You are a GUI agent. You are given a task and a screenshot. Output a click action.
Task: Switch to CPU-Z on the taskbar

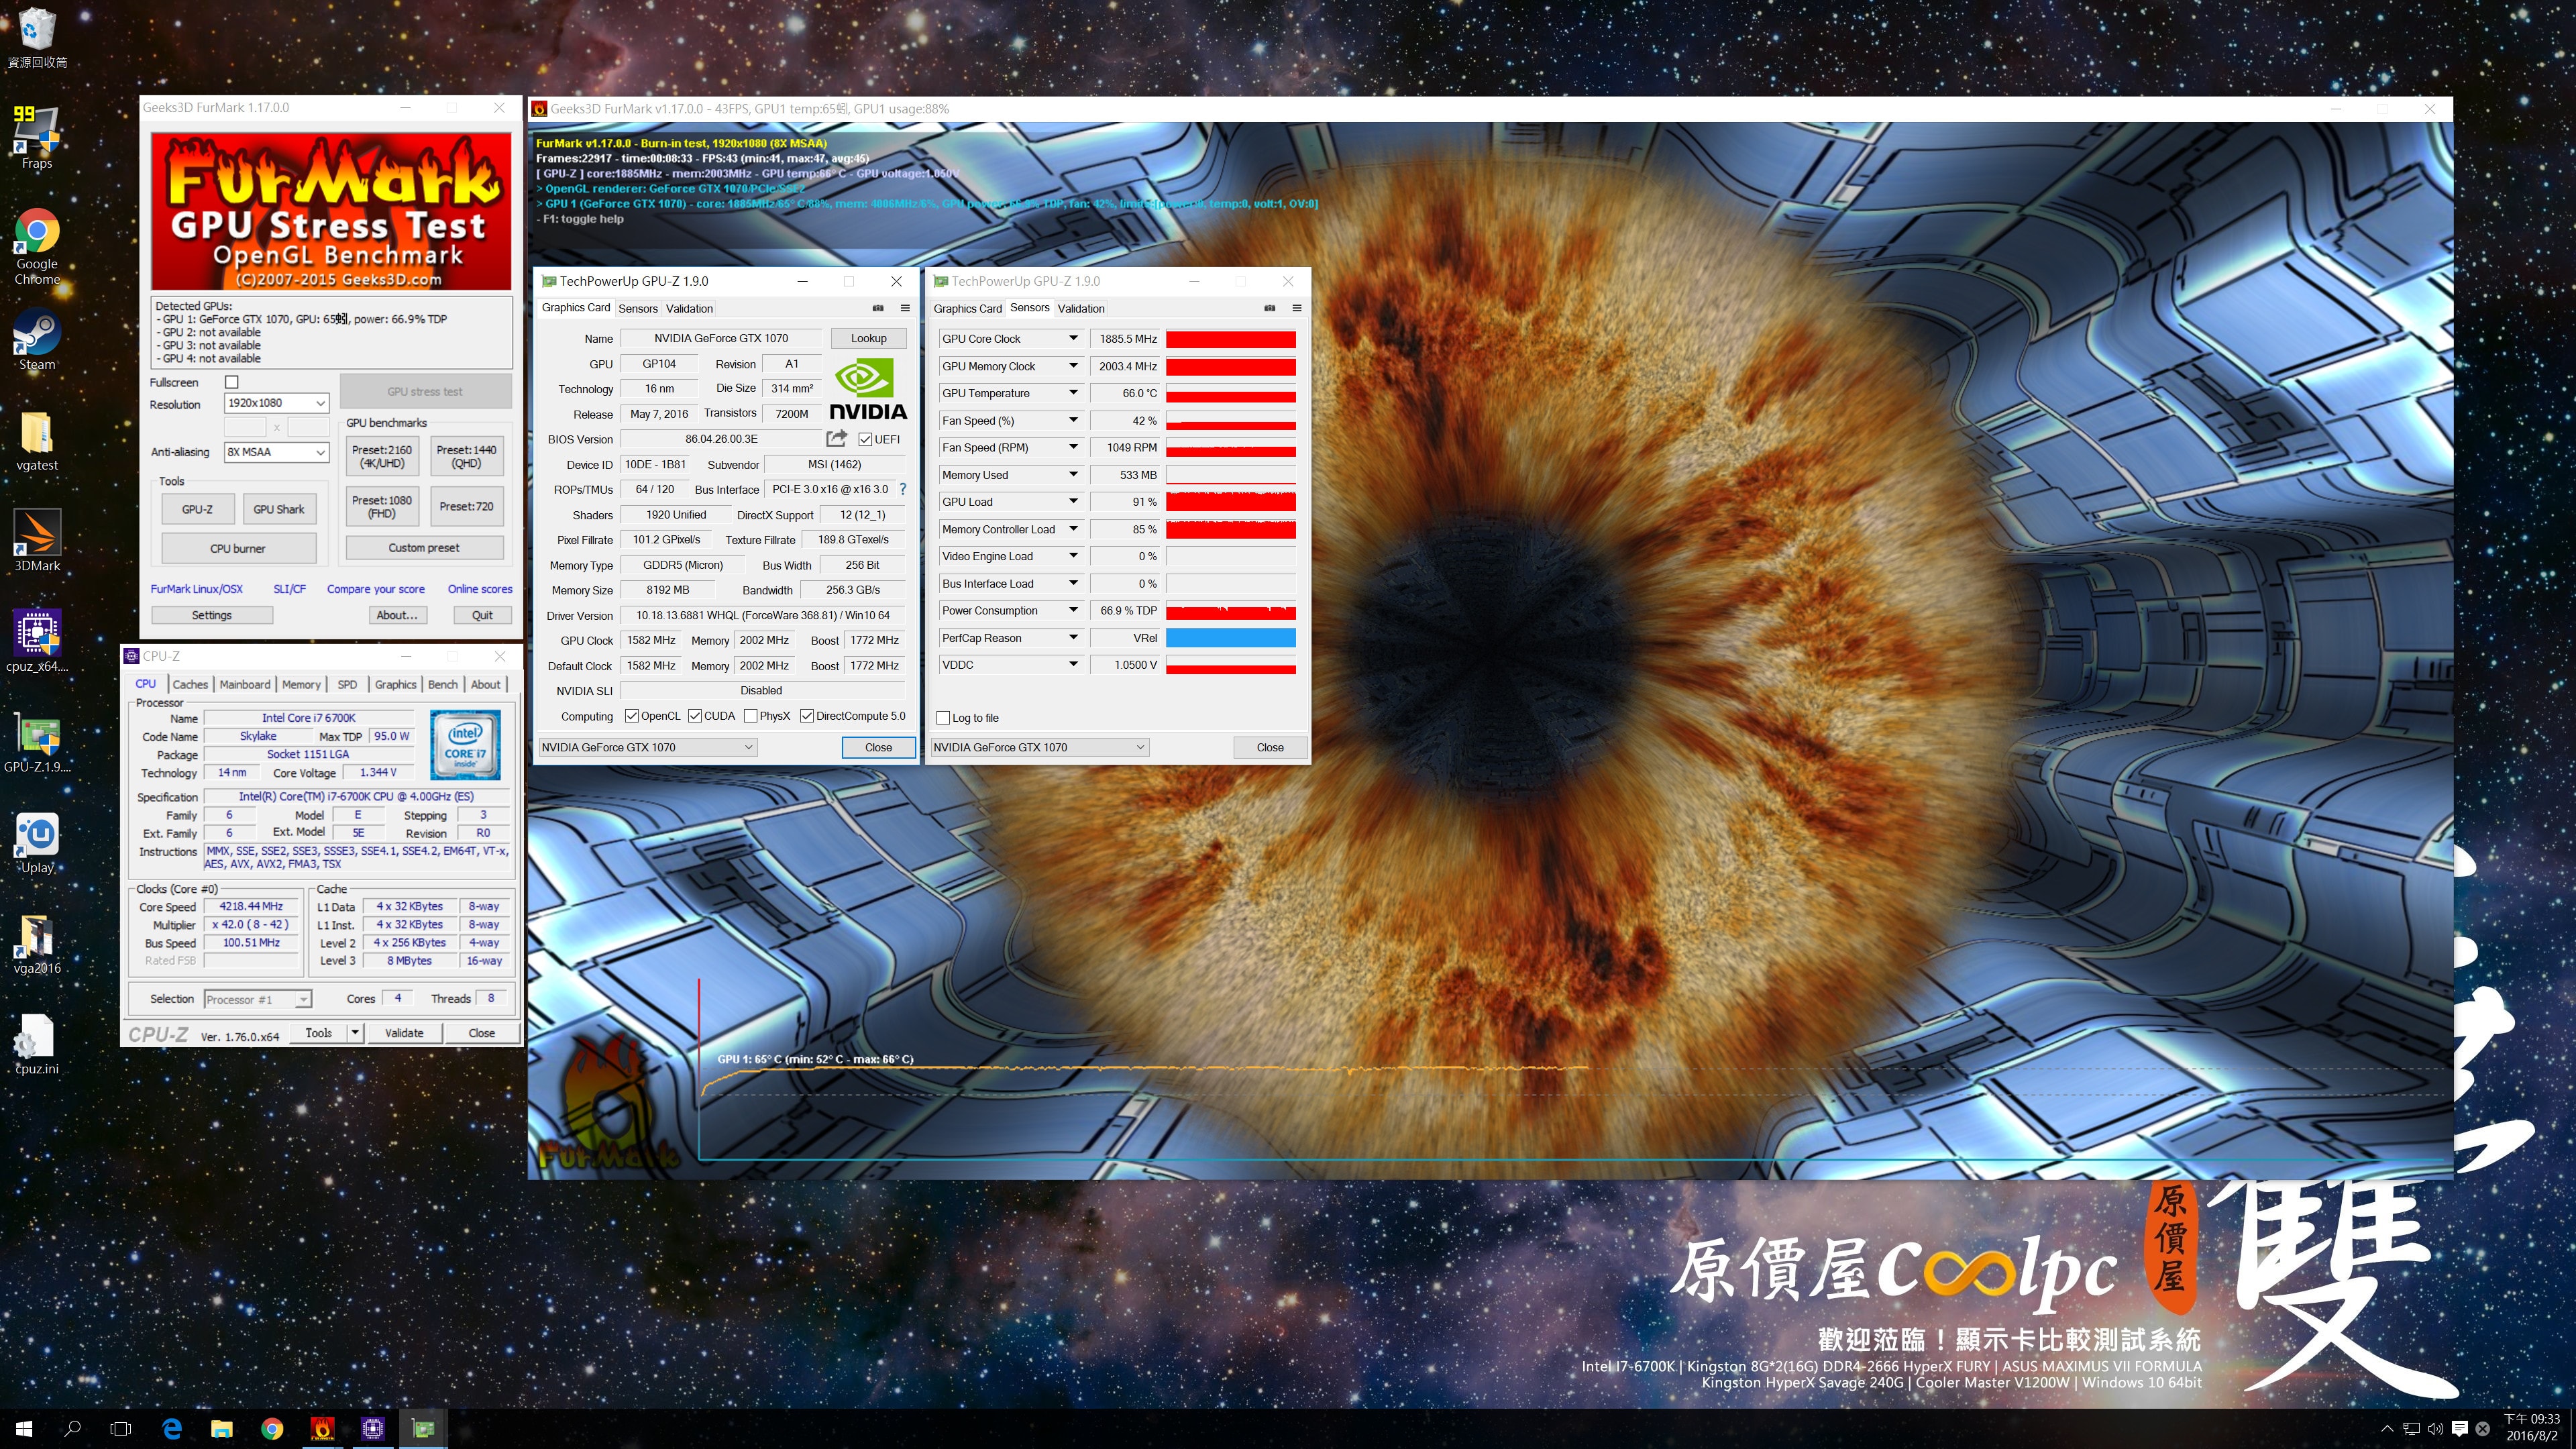pos(373,1429)
